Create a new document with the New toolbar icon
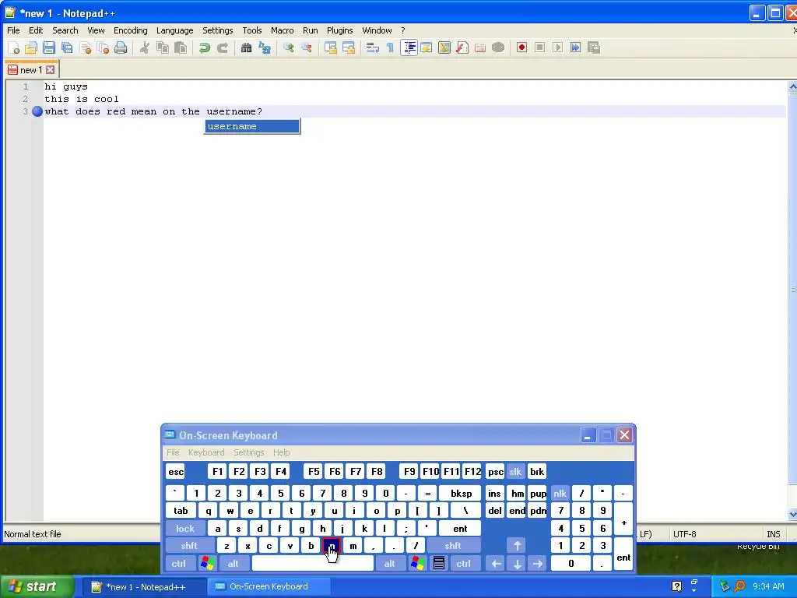797x598 pixels. [x=14, y=47]
